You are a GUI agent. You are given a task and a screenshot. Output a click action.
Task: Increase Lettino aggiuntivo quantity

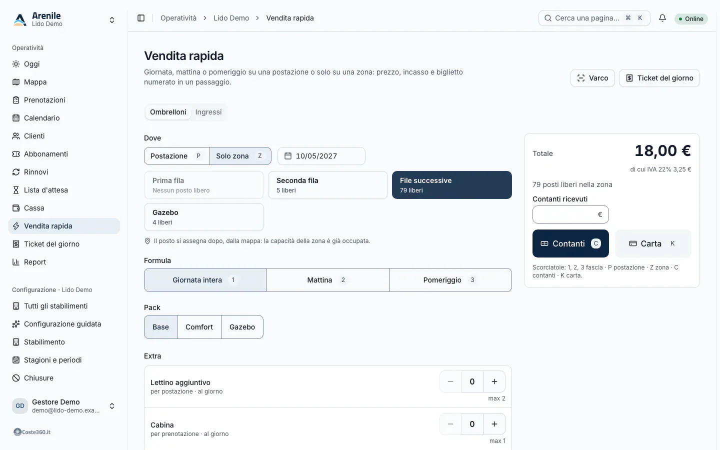[x=494, y=381]
